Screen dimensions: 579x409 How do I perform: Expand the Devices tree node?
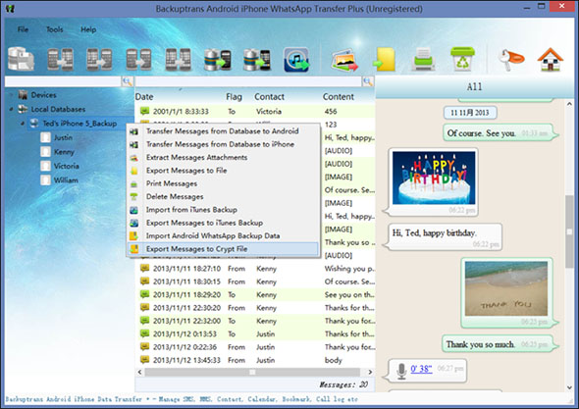coord(12,95)
